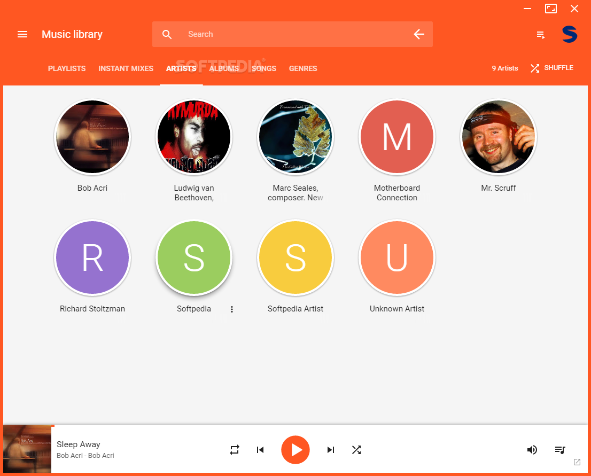
Task: Maximize the application window
Action: coord(551,9)
